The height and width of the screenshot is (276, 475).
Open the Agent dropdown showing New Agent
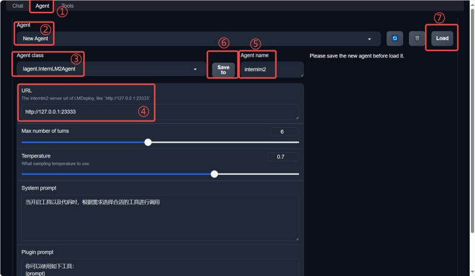pyautogui.click(x=198, y=38)
